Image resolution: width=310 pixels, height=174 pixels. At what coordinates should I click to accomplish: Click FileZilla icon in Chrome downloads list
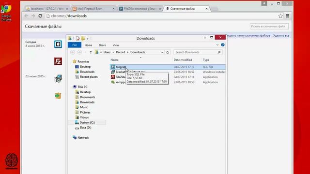[x=58, y=61]
